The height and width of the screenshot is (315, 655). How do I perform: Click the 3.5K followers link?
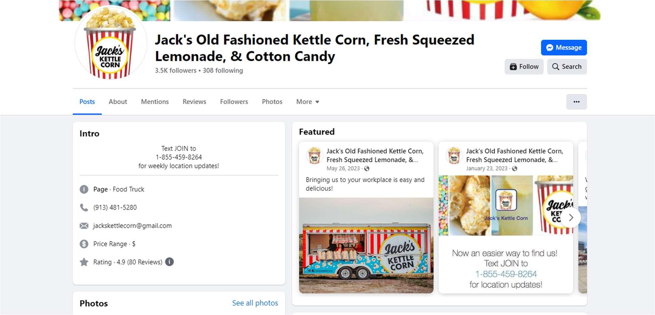tap(175, 70)
